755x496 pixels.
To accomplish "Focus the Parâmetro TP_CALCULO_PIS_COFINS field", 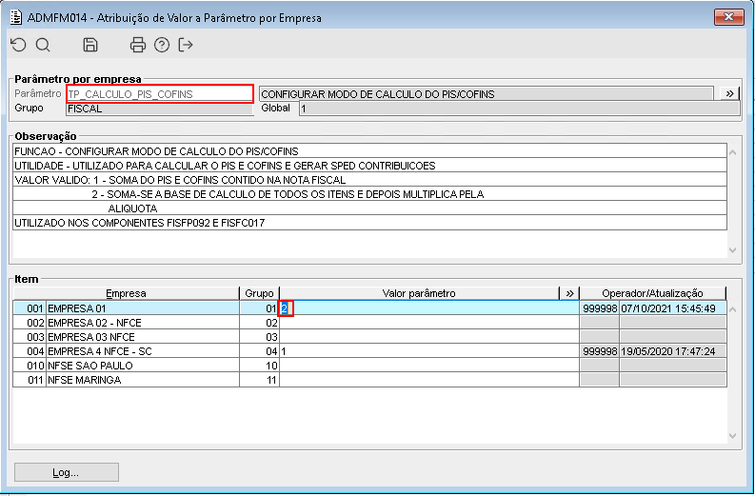I will coord(160,94).
